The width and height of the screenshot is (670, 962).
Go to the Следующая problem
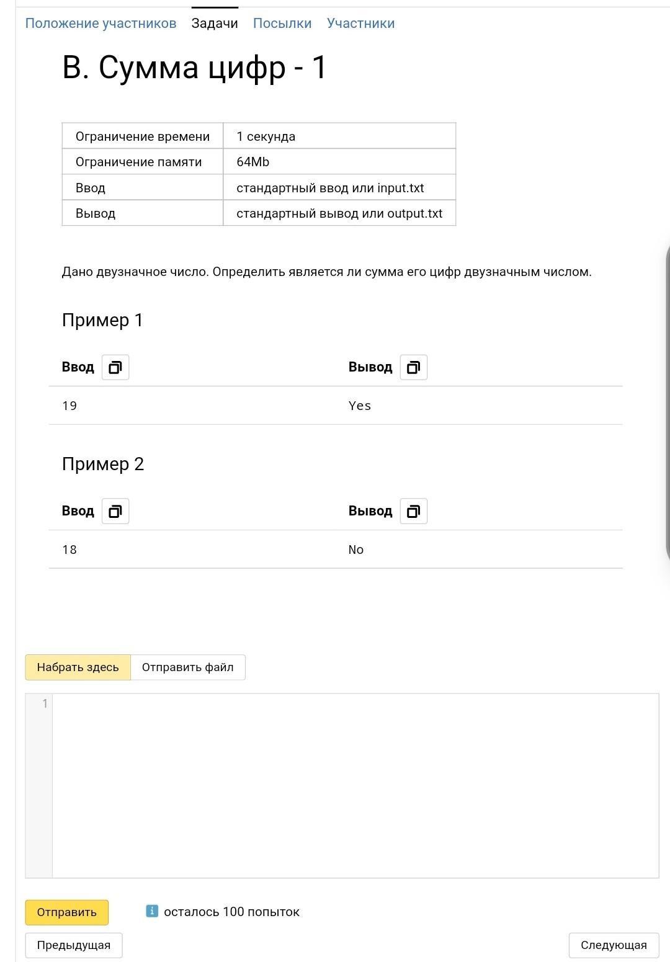[614, 945]
